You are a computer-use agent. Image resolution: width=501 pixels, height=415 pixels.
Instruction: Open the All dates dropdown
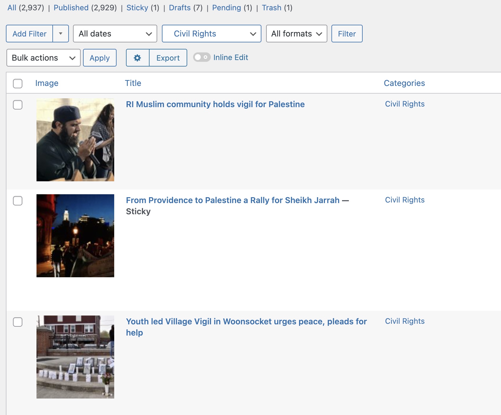pos(115,34)
